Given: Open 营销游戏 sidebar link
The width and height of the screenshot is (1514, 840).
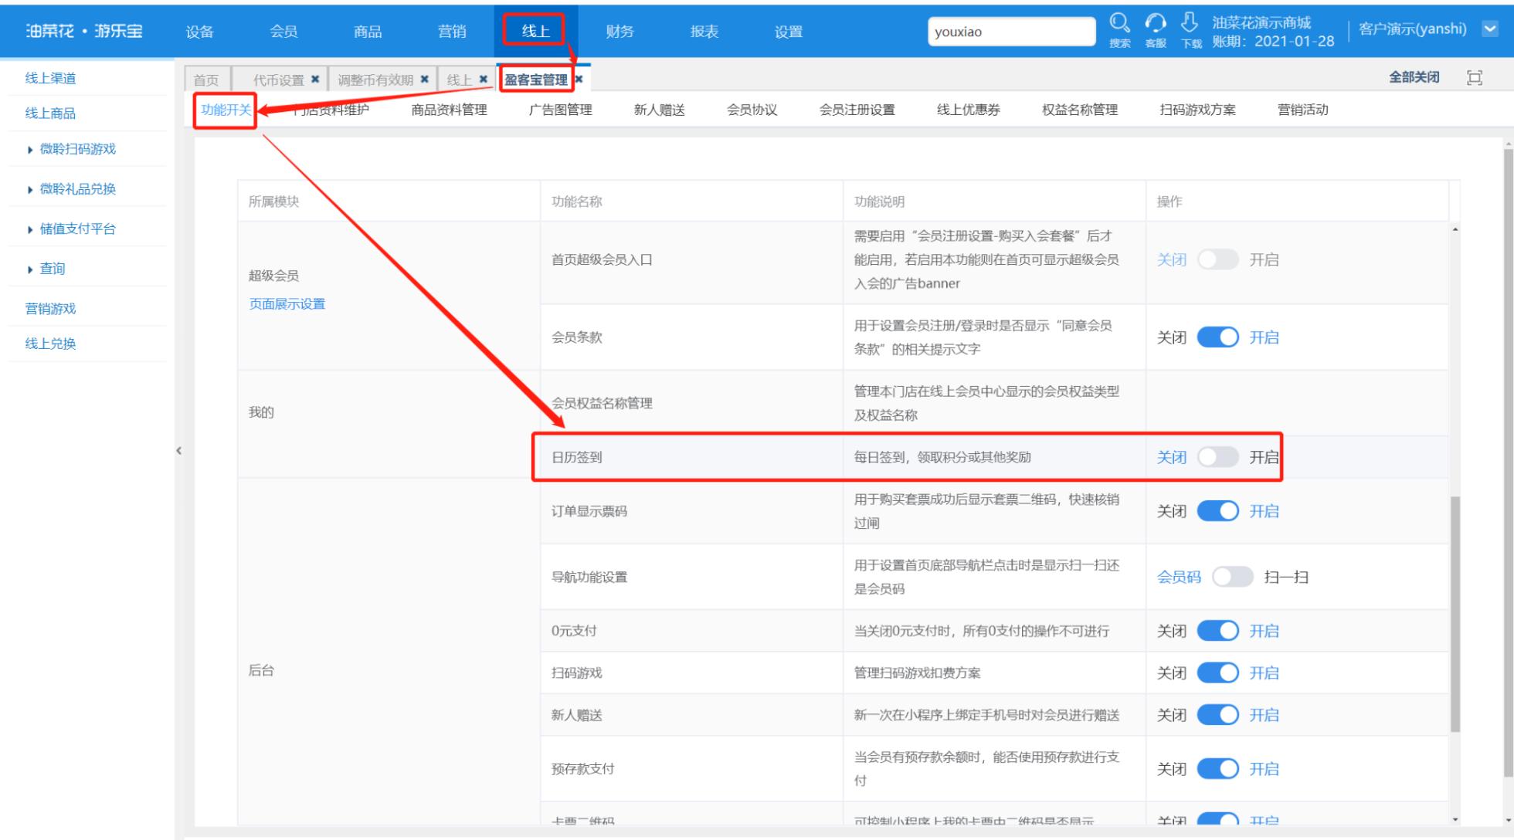Looking at the screenshot, I should coord(50,309).
